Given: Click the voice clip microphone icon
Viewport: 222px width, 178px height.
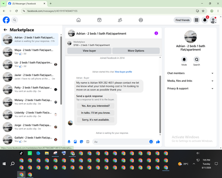Looking at the screenshot, I should (x=69, y=142).
